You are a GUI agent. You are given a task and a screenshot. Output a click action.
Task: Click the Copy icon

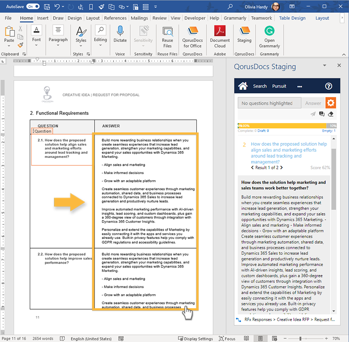point(20,37)
